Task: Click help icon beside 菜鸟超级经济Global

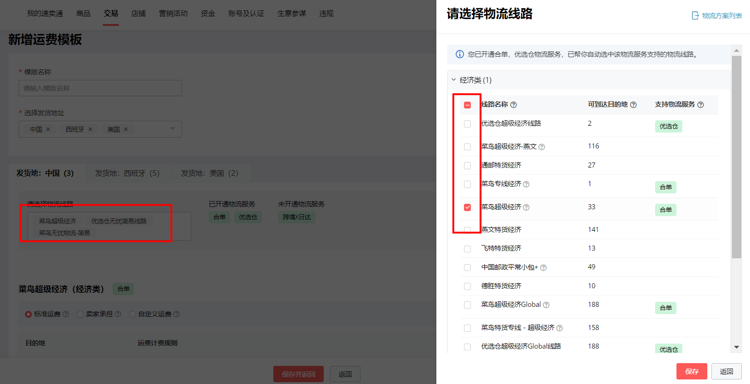Action: pyautogui.click(x=546, y=305)
